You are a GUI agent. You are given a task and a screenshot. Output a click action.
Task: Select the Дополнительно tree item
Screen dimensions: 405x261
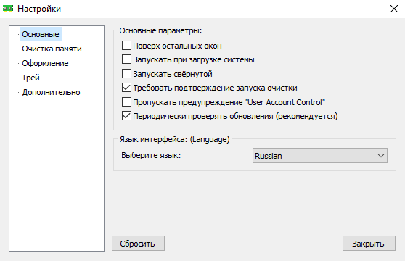coord(51,92)
